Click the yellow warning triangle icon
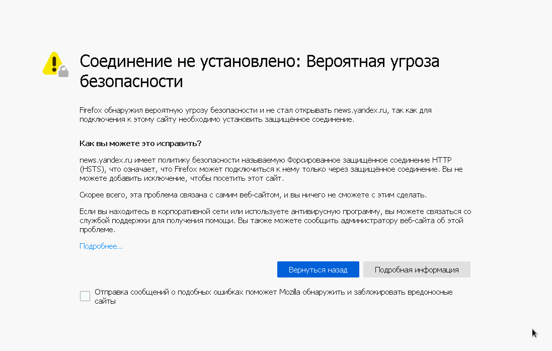The width and height of the screenshot is (552, 351). 52,63
